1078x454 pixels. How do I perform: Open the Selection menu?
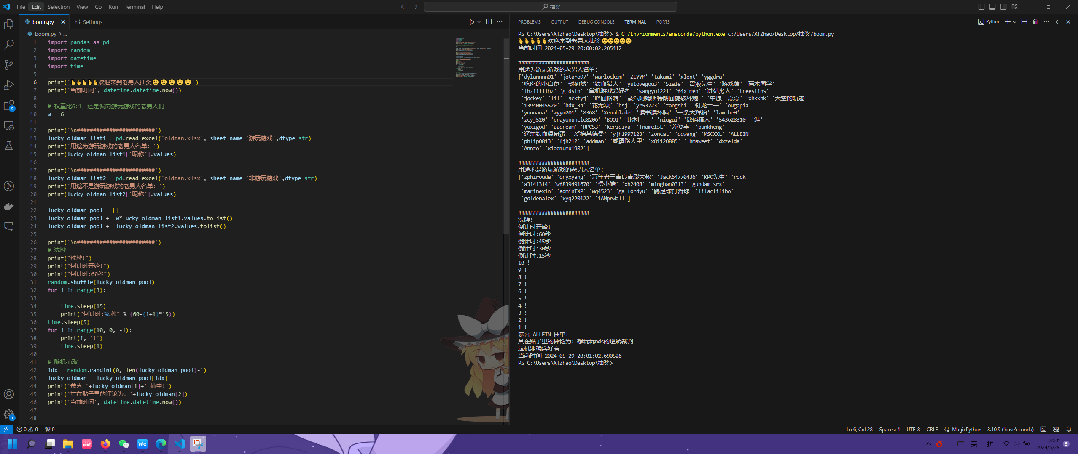click(x=59, y=7)
